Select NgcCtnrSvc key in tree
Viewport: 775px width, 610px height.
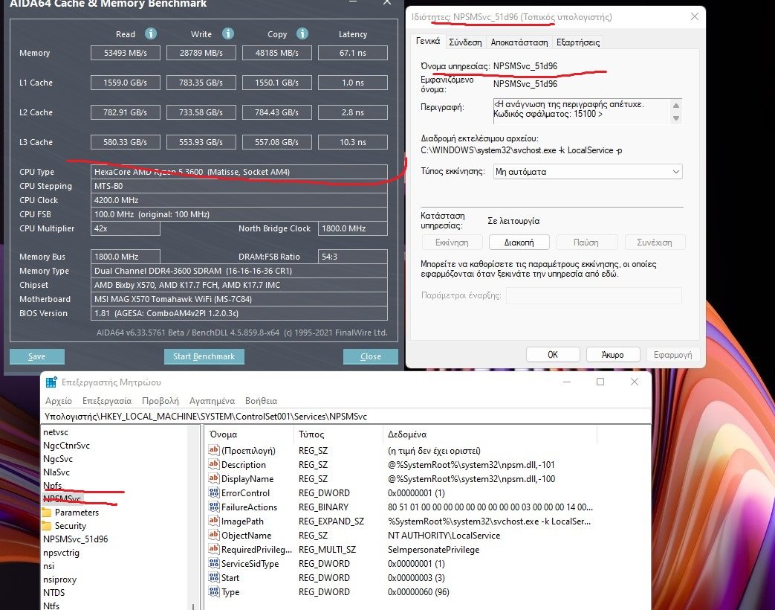[x=66, y=446]
